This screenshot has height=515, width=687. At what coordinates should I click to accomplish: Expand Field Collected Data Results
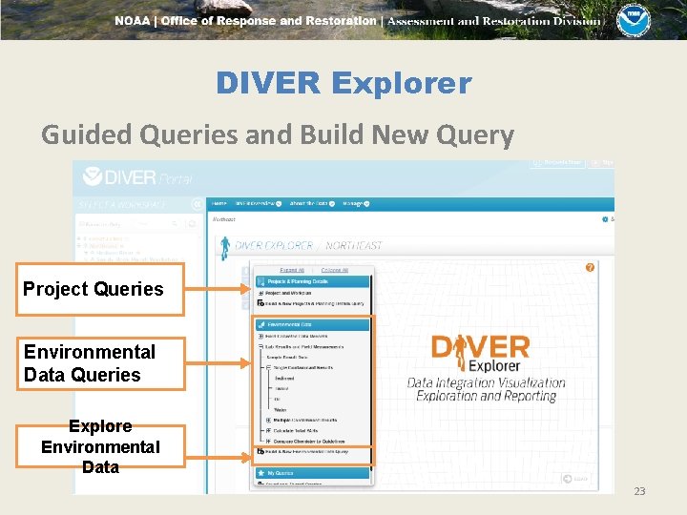[260, 337]
